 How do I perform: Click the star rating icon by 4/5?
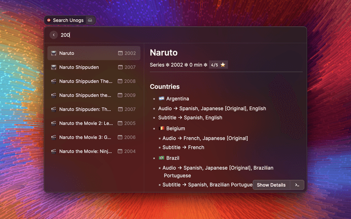point(223,65)
